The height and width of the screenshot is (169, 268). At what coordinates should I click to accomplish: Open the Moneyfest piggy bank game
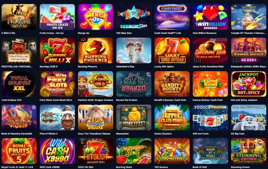(134, 117)
